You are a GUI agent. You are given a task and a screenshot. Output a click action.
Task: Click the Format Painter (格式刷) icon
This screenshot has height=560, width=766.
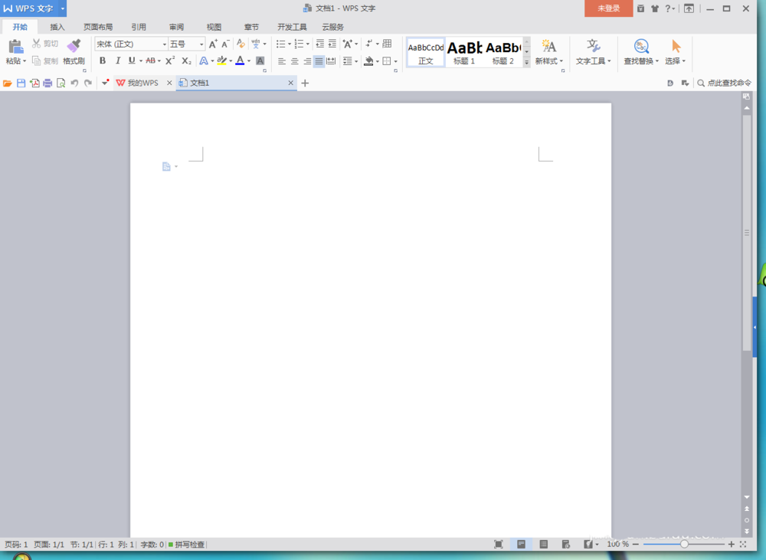pos(74,47)
